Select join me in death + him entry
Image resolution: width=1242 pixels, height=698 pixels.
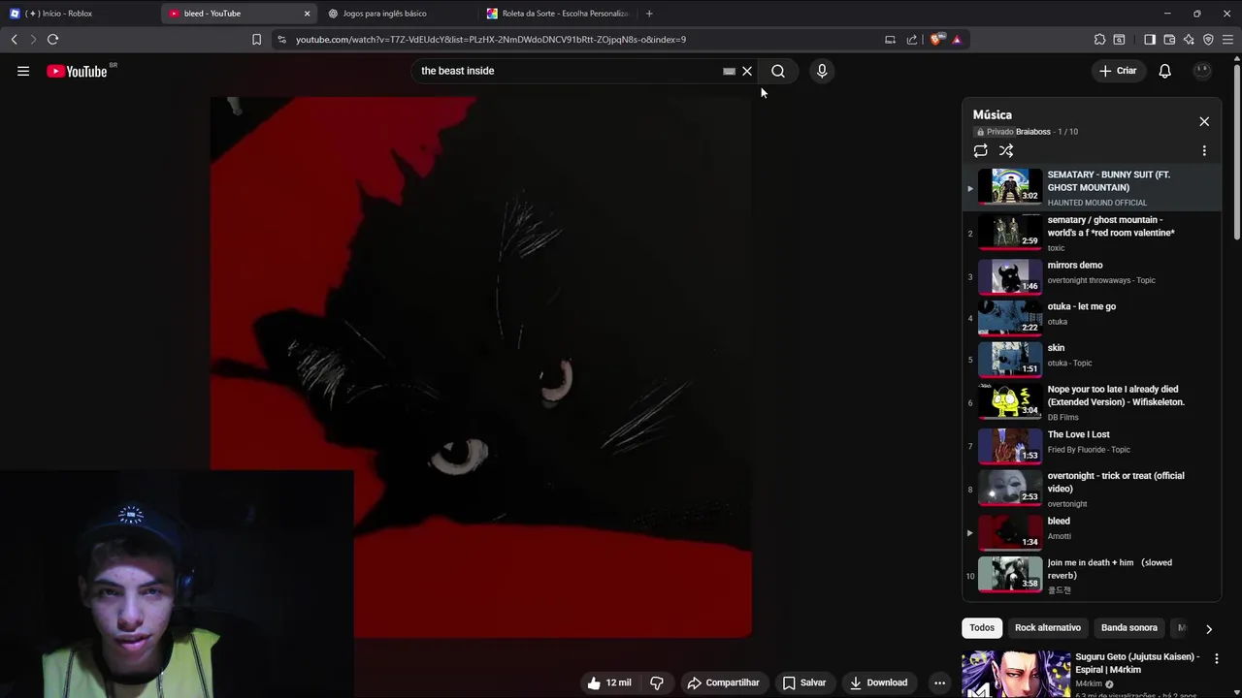(1093, 575)
